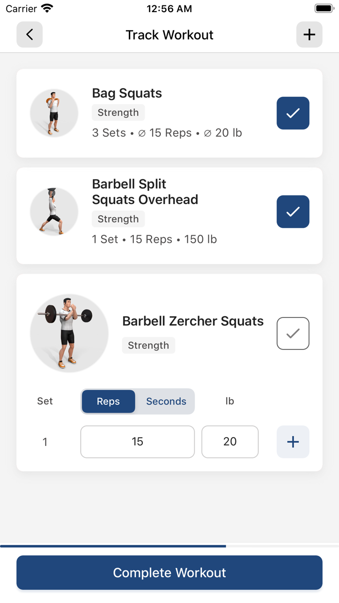The height and width of the screenshot is (603, 339).
Task: Select the Reps tab
Action: tap(108, 401)
